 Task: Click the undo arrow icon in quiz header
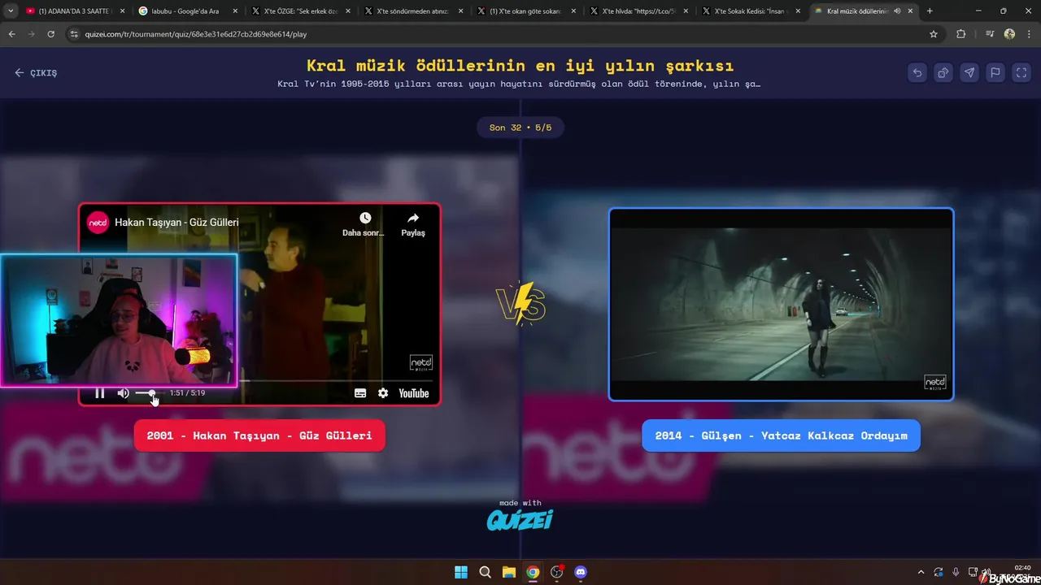[917, 72]
